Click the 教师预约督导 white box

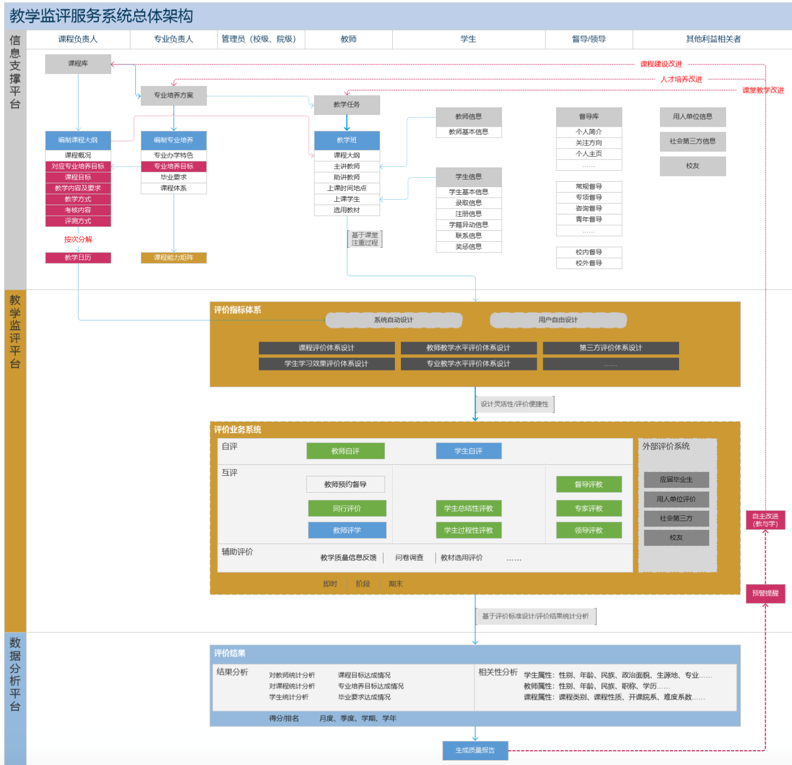point(345,485)
